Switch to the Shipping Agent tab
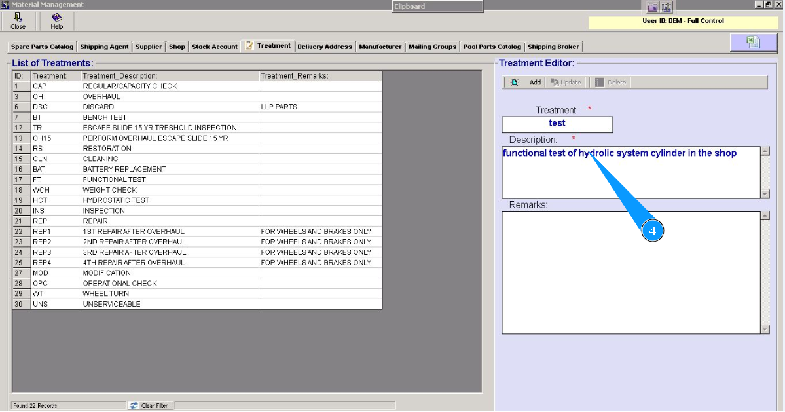Screen dimensions: 785x412 [104, 47]
